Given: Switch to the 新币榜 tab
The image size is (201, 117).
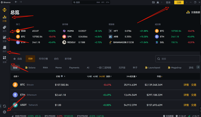Looking at the screenshot, I should (x=68, y=59).
